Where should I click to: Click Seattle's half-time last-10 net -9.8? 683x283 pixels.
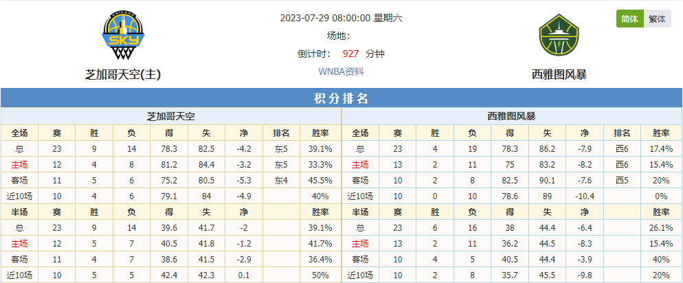[x=585, y=275]
